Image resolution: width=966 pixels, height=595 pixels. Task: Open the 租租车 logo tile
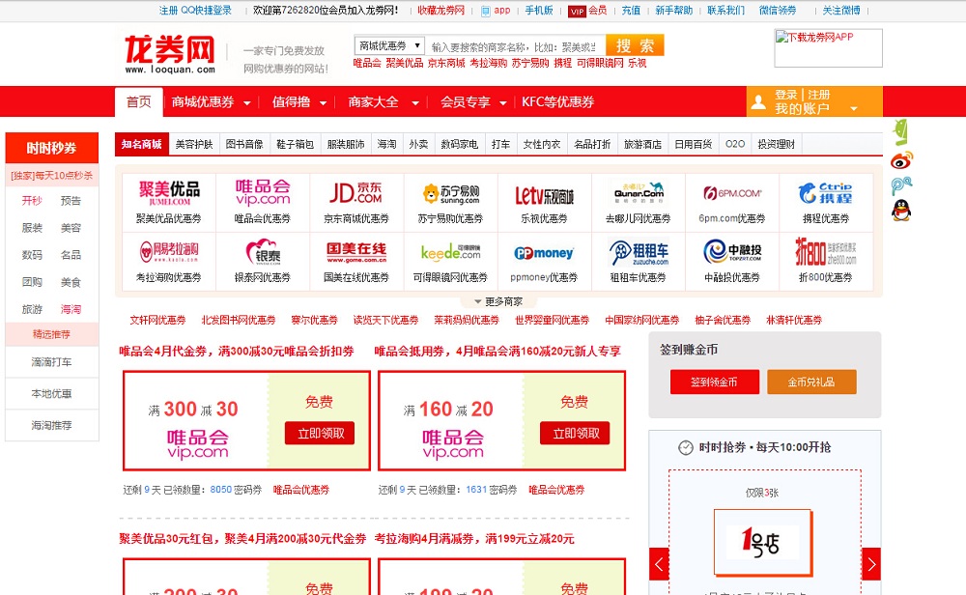point(639,252)
